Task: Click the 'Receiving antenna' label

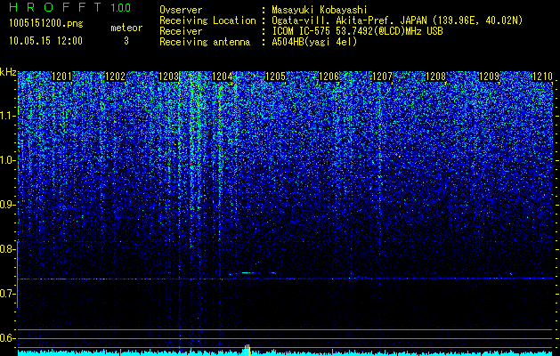Action: (x=205, y=42)
